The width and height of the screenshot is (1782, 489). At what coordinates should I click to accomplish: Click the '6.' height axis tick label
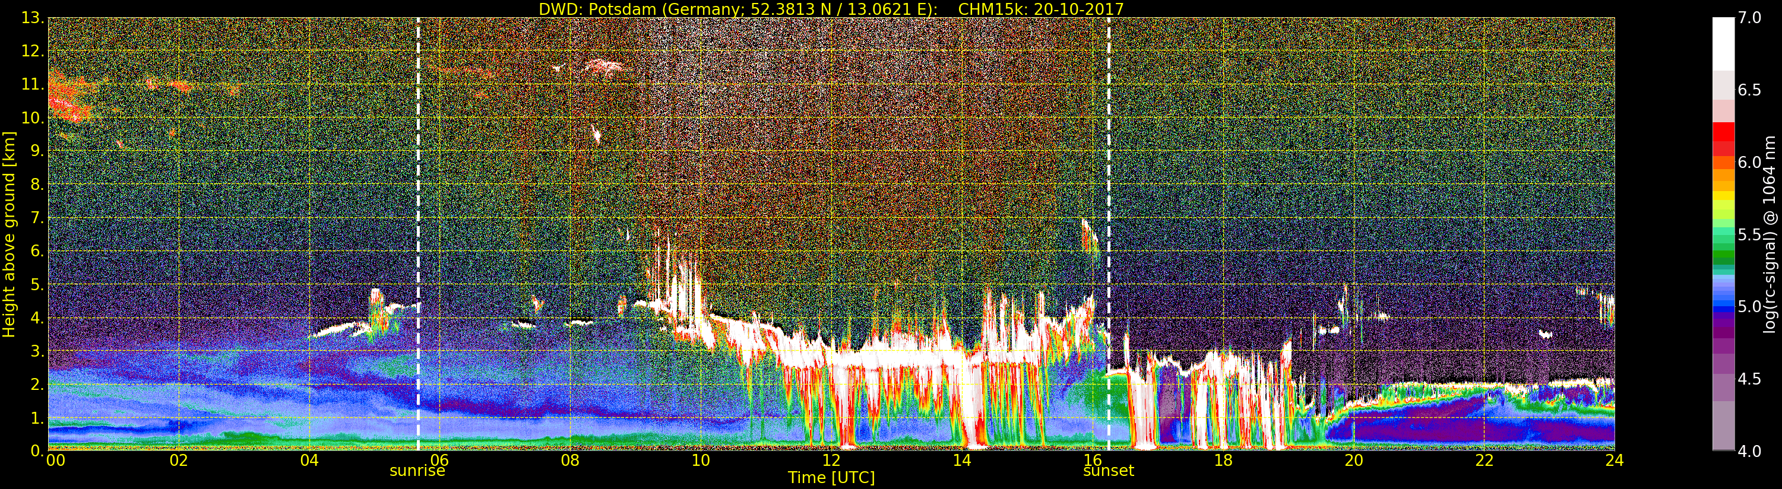pos(37,251)
